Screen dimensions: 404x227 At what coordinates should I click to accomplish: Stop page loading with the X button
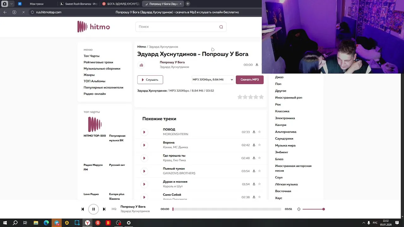coord(23,12)
